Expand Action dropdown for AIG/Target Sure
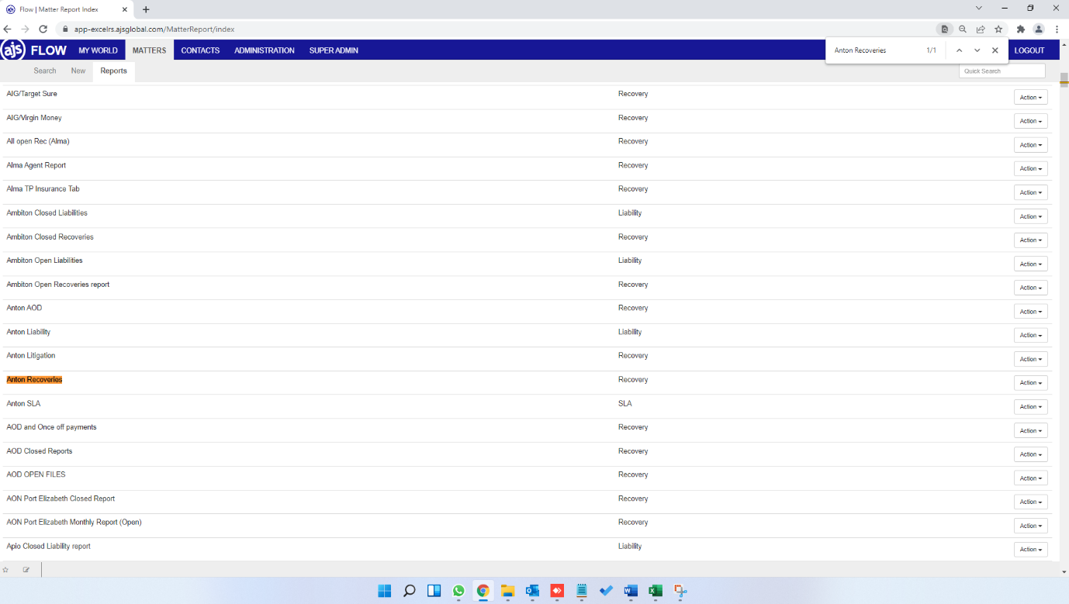The height and width of the screenshot is (604, 1069). 1030,97
